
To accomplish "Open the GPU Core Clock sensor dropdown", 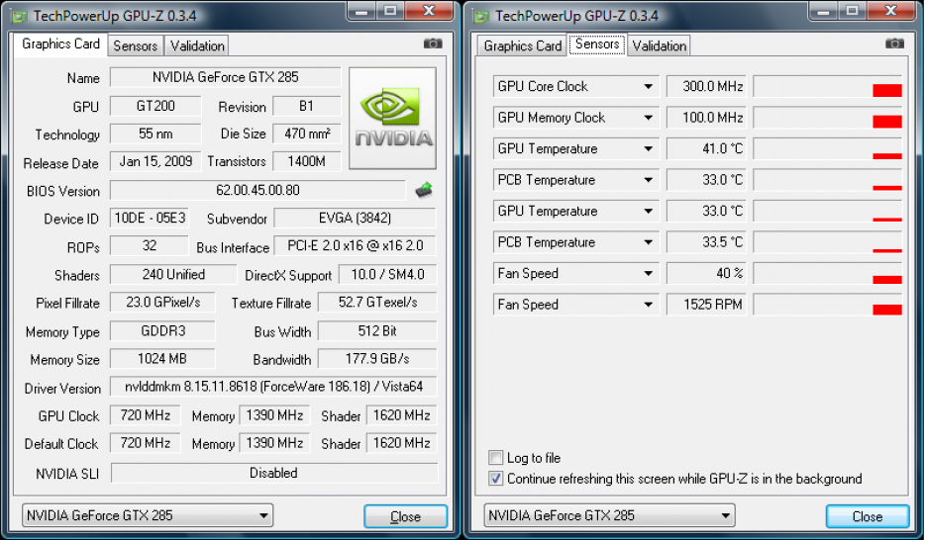I will click(649, 87).
